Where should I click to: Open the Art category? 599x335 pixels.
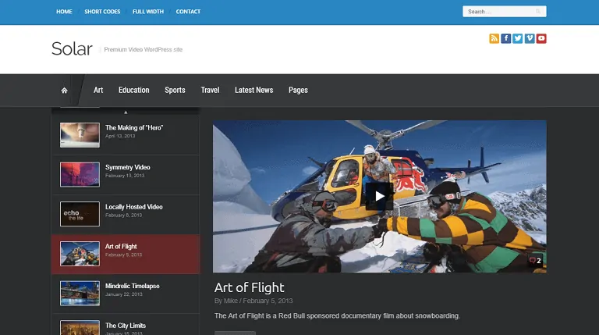[98, 91]
